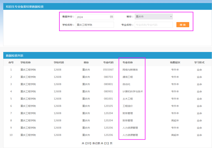The image size is (212, 148).
Task: Click the 专业名称 column header
Action: 128,63
